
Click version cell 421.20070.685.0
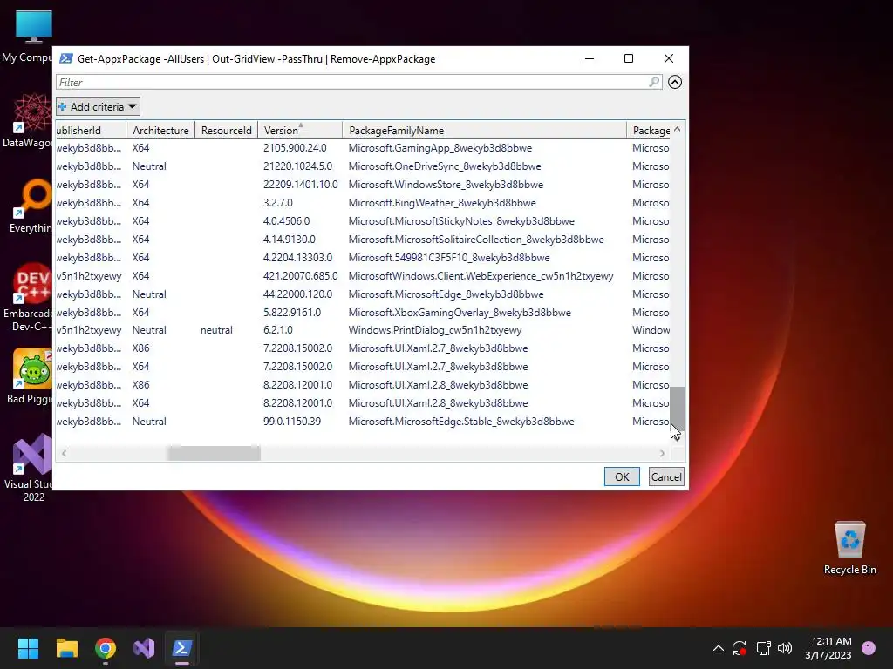[300, 276]
